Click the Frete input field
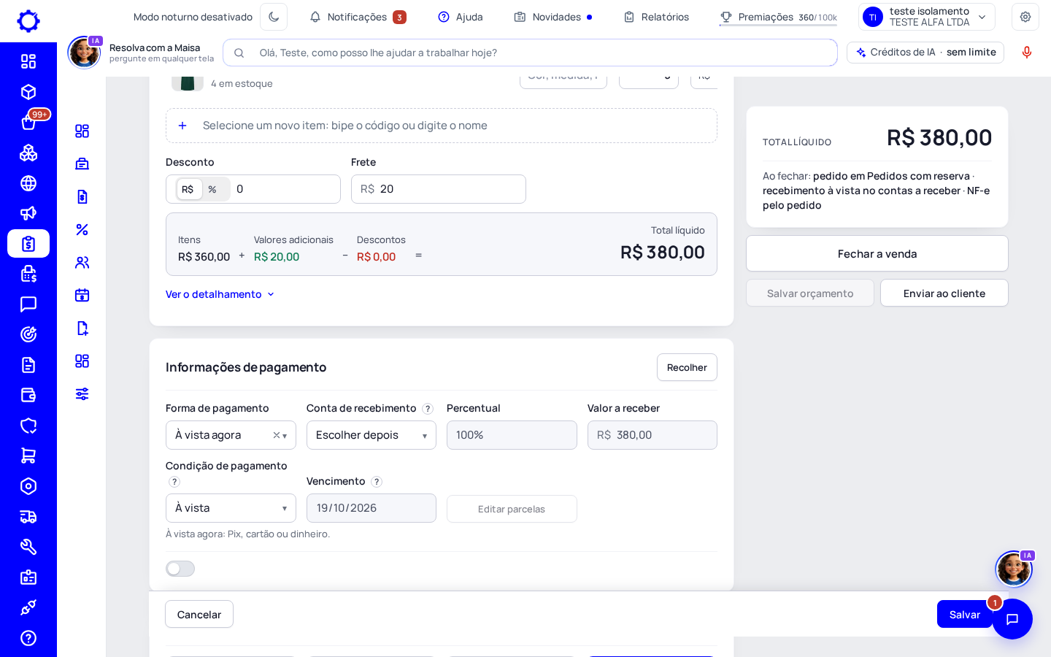This screenshot has width=1051, height=657. [439, 189]
